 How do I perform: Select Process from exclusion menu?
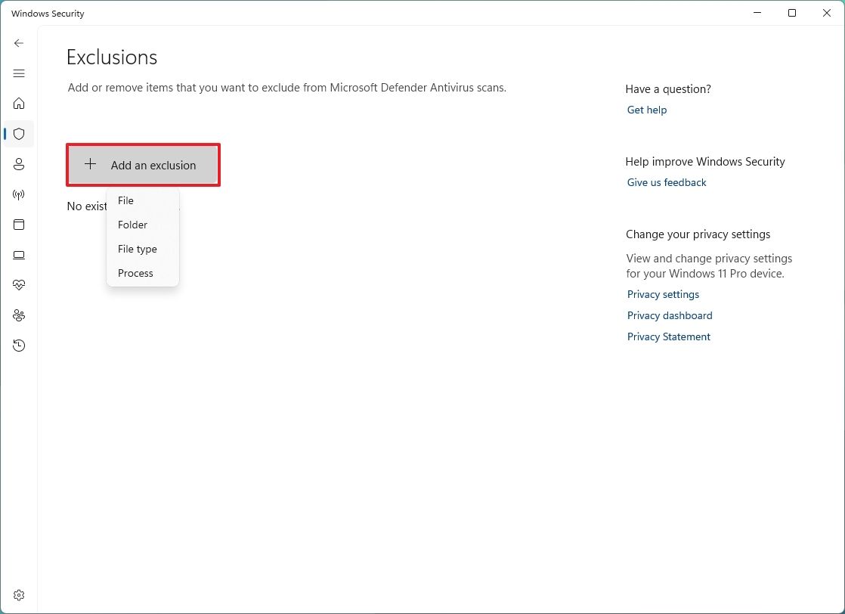coord(136,273)
